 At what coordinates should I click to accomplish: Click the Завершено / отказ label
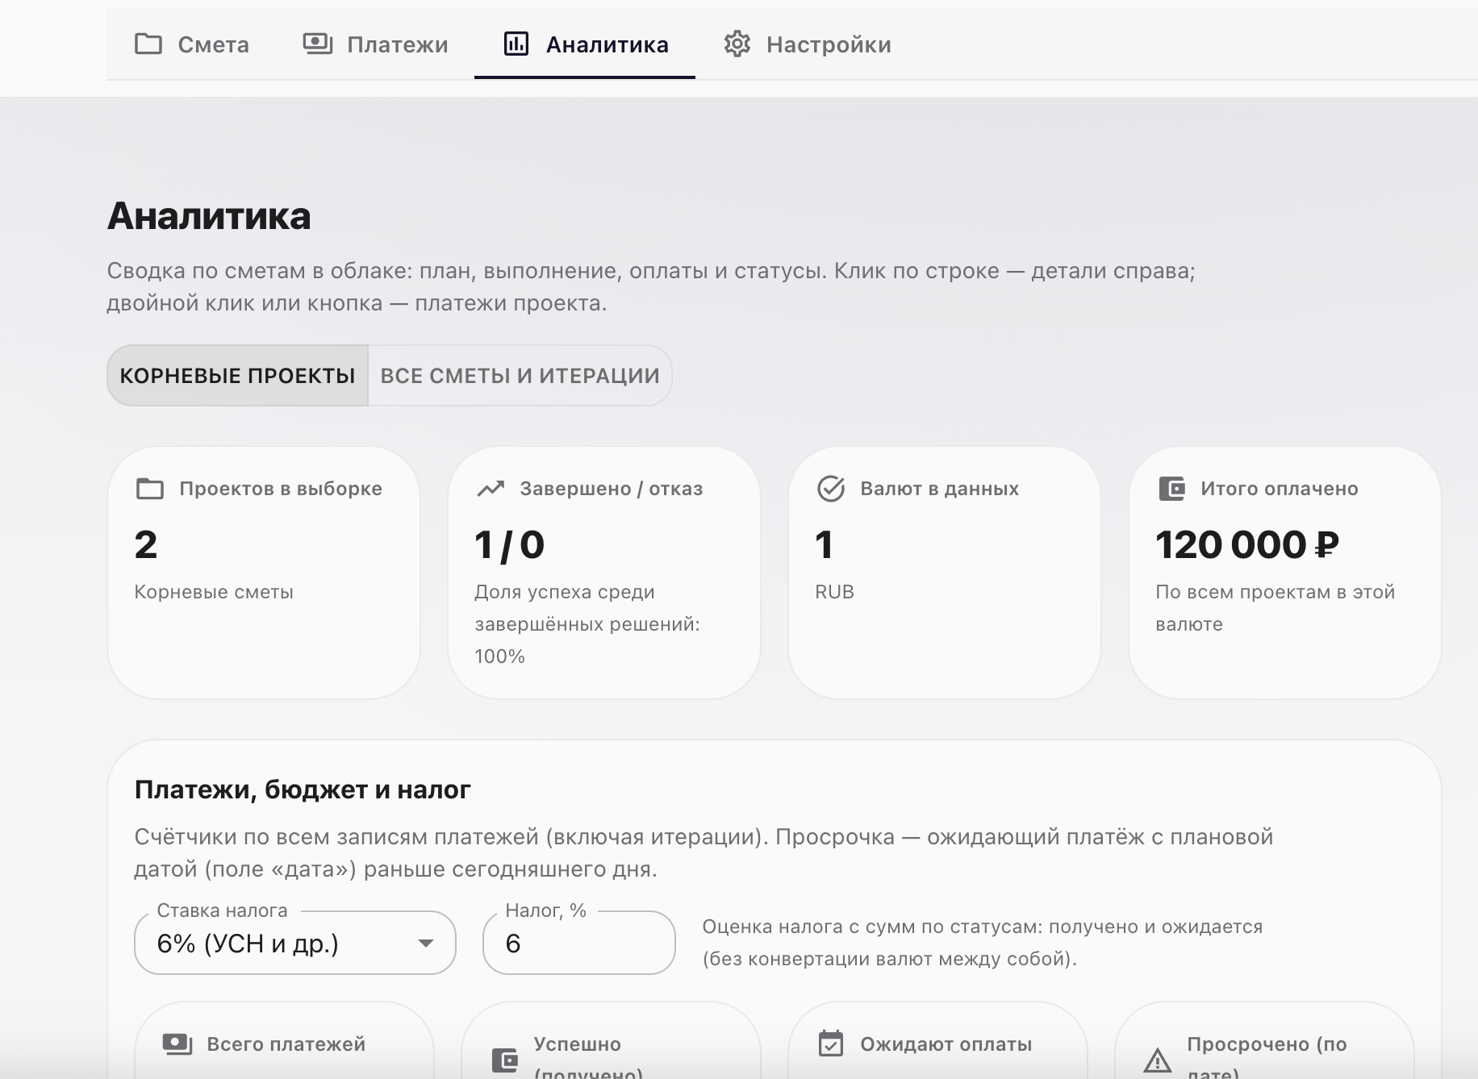[x=612, y=489]
